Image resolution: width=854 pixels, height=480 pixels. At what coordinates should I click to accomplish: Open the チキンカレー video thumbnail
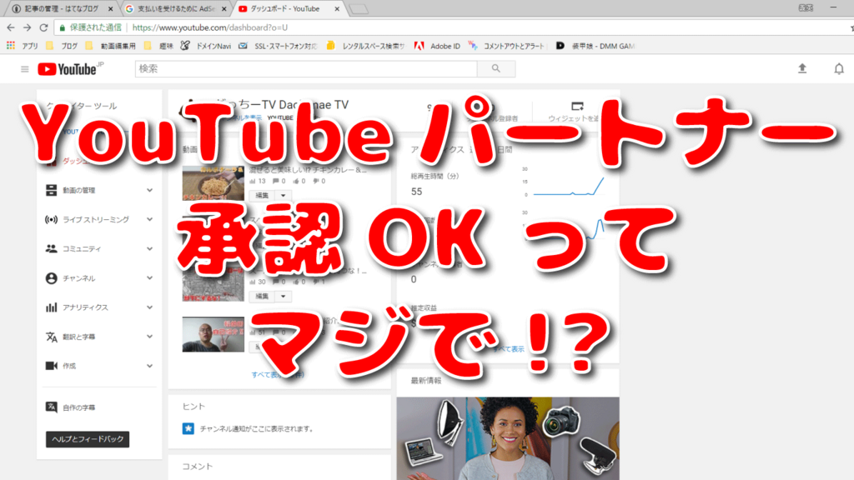coord(213,182)
